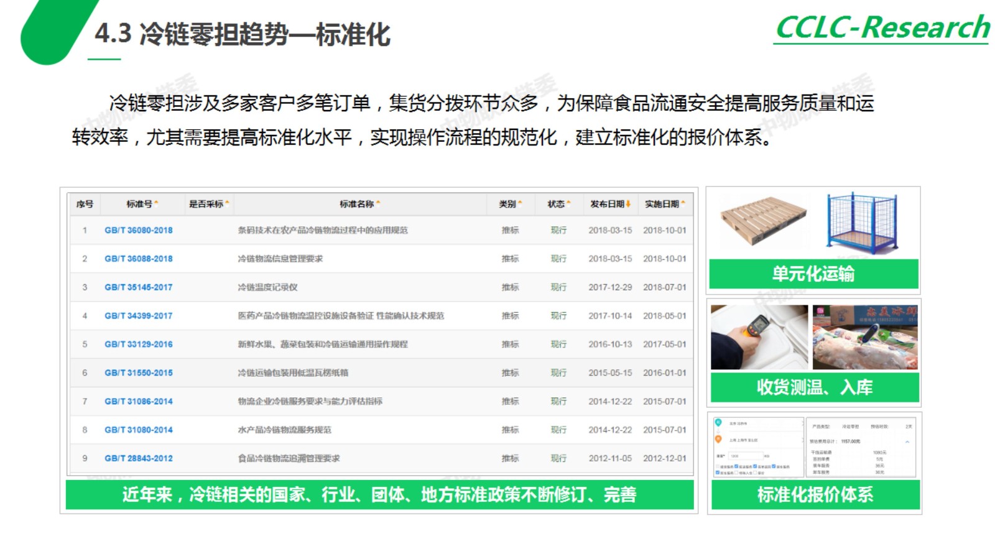Sort table by 状态 column header
This screenshot has width=995, height=559.
coord(558,204)
